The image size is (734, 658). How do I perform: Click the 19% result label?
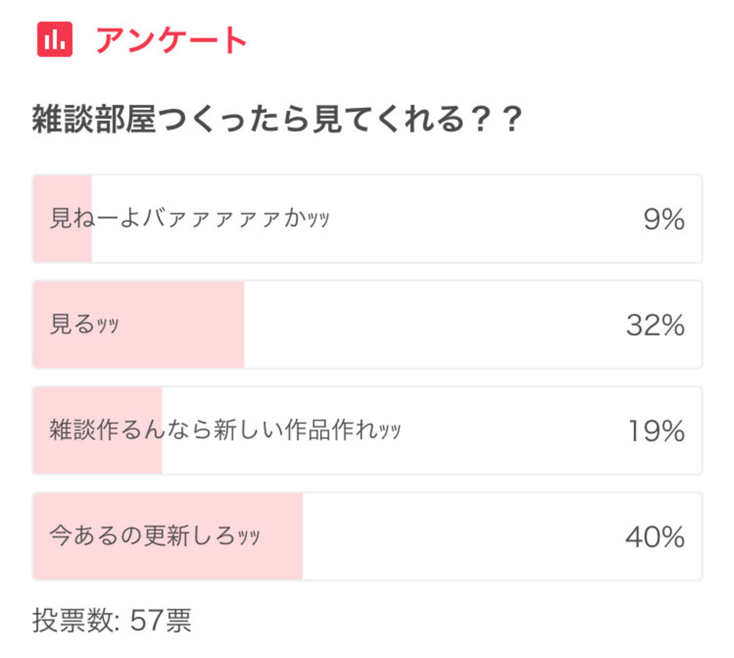coord(656,431)
